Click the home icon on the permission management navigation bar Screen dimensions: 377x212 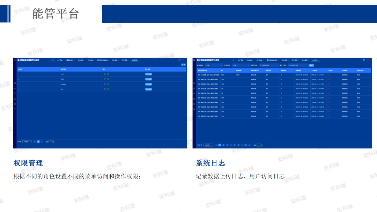click(x=53, y=61)
